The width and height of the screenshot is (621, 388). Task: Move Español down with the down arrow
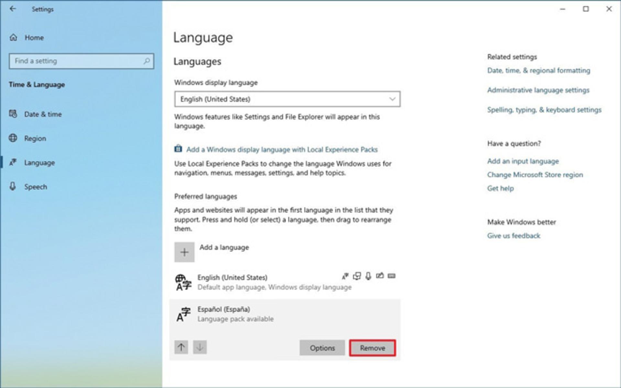pos(200,347)
